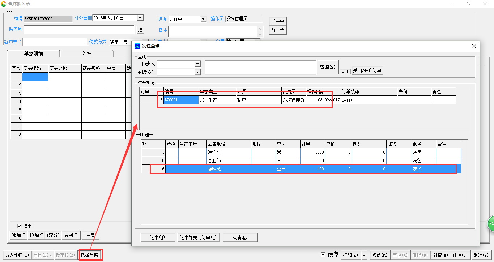Toggle the 复制 checkbox
The width and height of the screenshot is (494, 262).
tap(20, 226)
